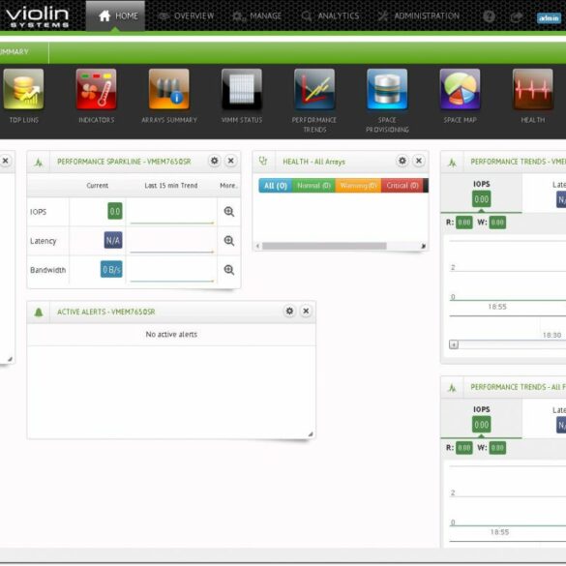The height and width of the screenshot is (566, 566).
Task: Open the Indicators icon with thermometer
Action: (97, 89)
